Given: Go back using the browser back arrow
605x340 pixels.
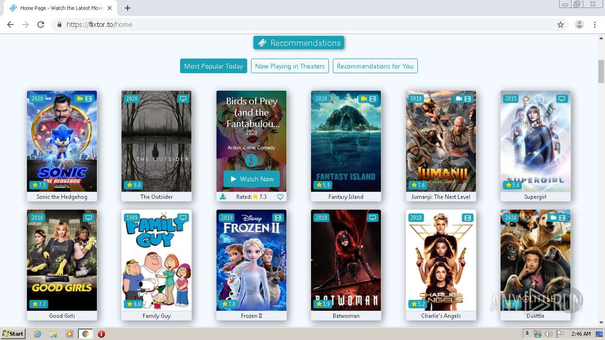Looking at the screenshot, I should [10, 25].
